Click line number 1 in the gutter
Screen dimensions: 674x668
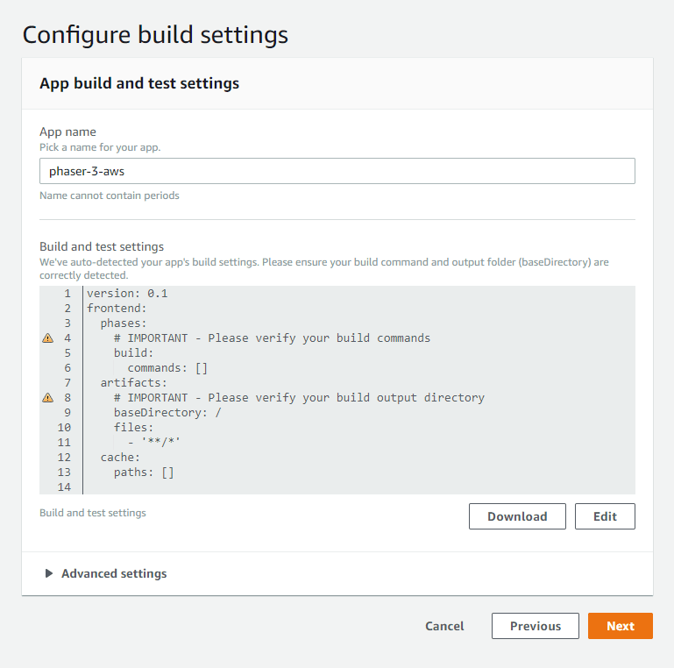pyautogui.click(x=67, y=293)
